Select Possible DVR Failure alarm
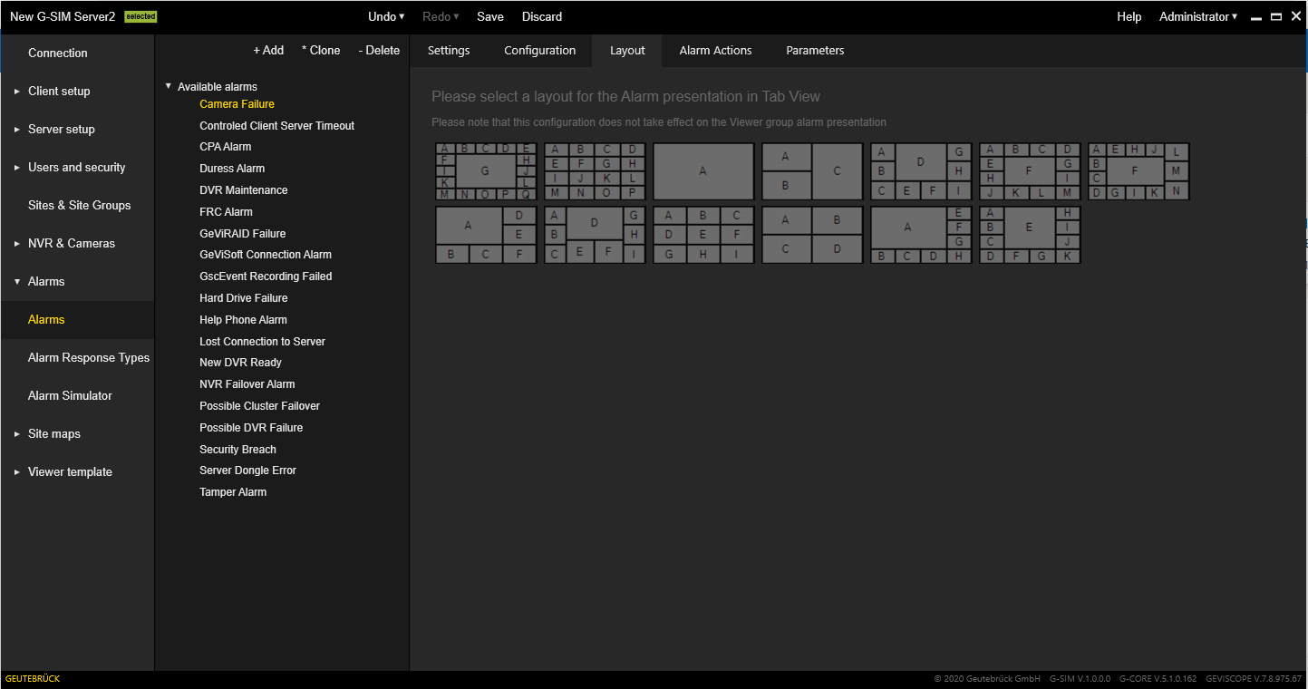The height and width of the screenshot is (689, 1308). [251, 428]
